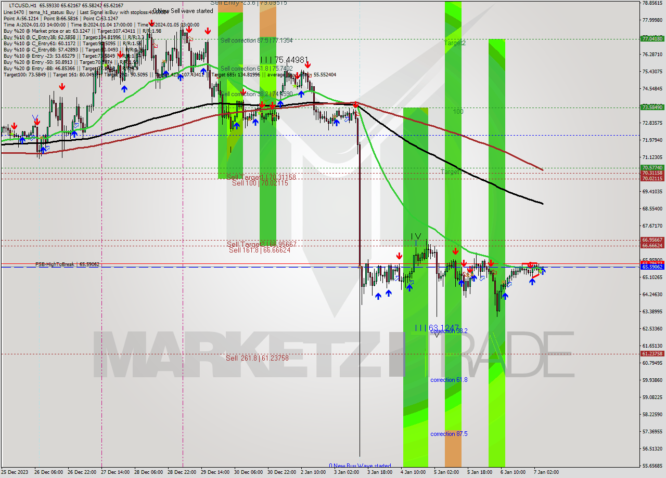Click the green 70.57740 price tag

652,167
